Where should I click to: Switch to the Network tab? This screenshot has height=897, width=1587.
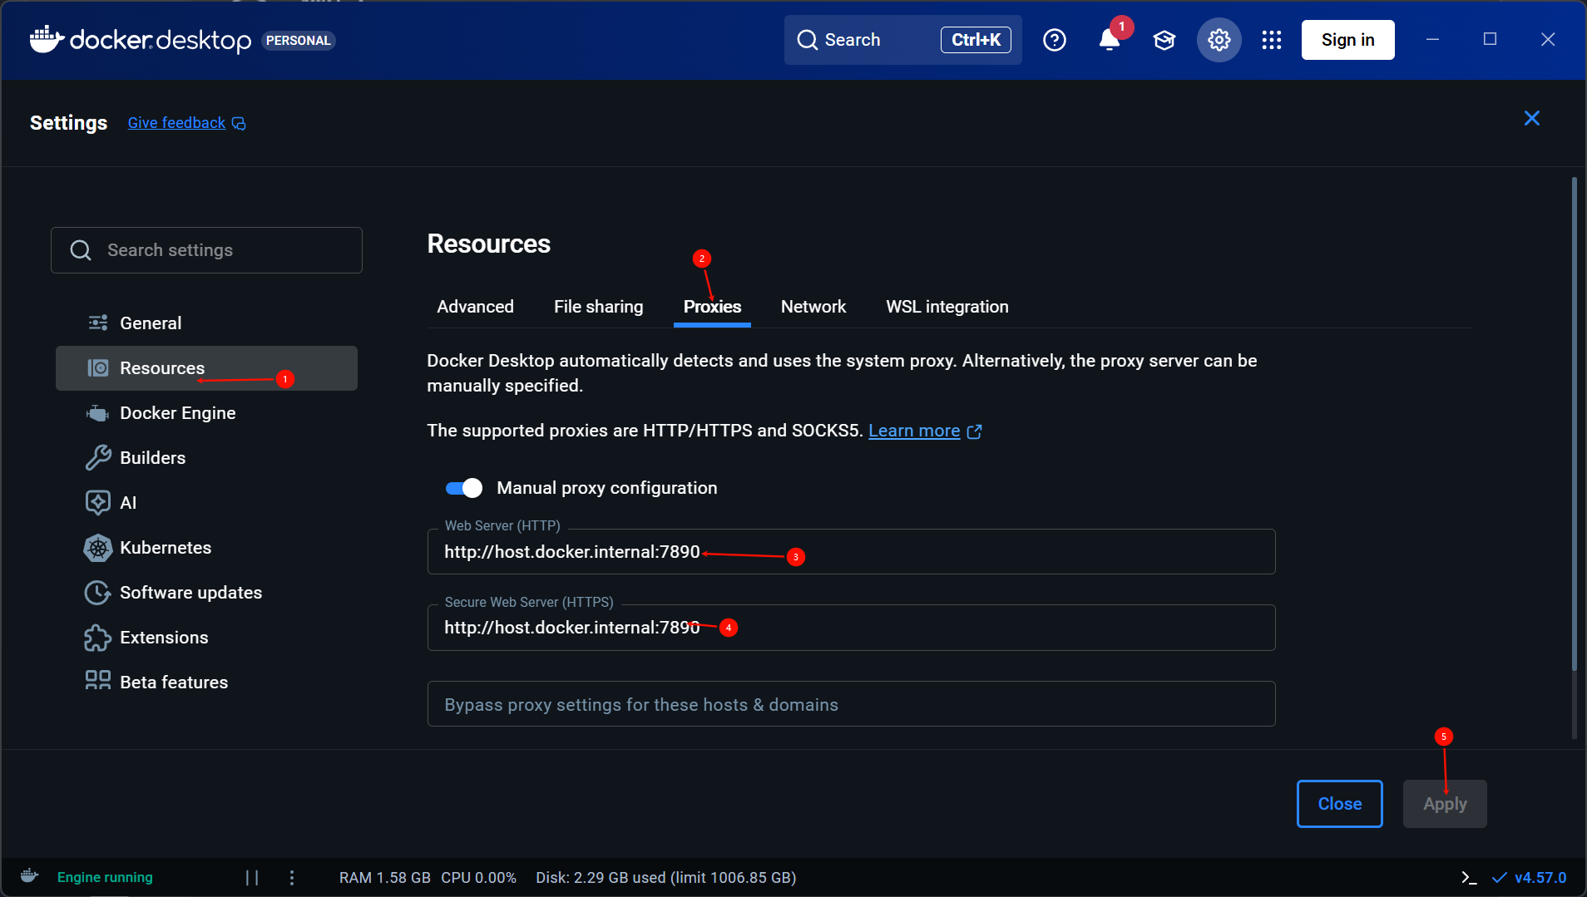[x=813, y=307]
